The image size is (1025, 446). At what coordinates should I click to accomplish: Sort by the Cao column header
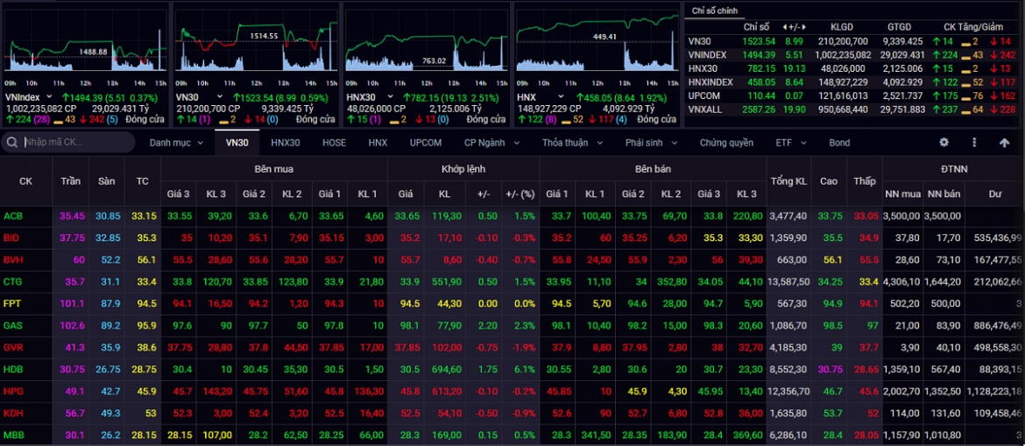pos(829,181)
